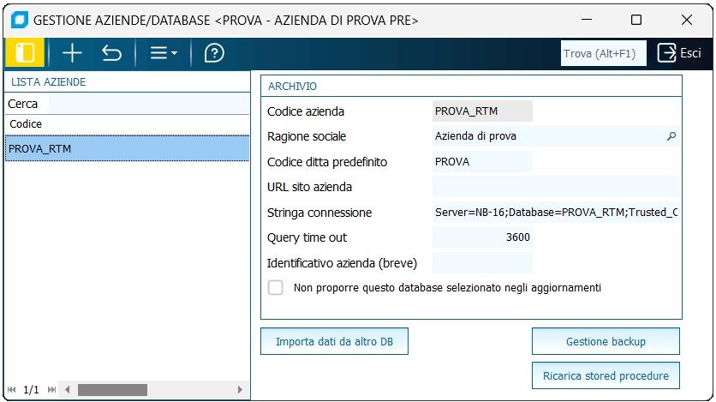This screenshot has width=716, height=402.
Task: Click the Cerca filter field
Action: point(147,104)
